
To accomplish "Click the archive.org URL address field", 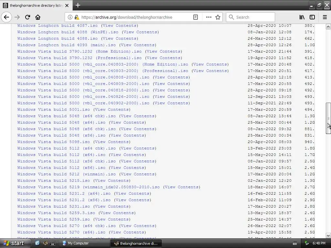I will point(127,17).
